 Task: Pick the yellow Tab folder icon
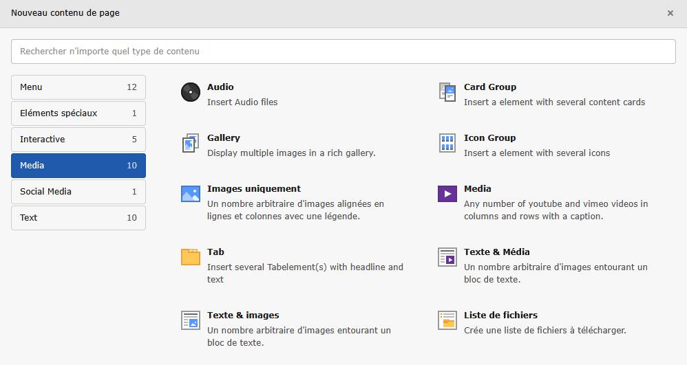coord(191,257)
